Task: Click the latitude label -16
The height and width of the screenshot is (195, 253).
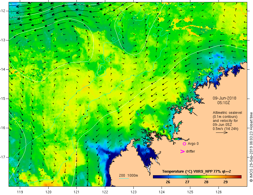Action: [x=3, y=128]
